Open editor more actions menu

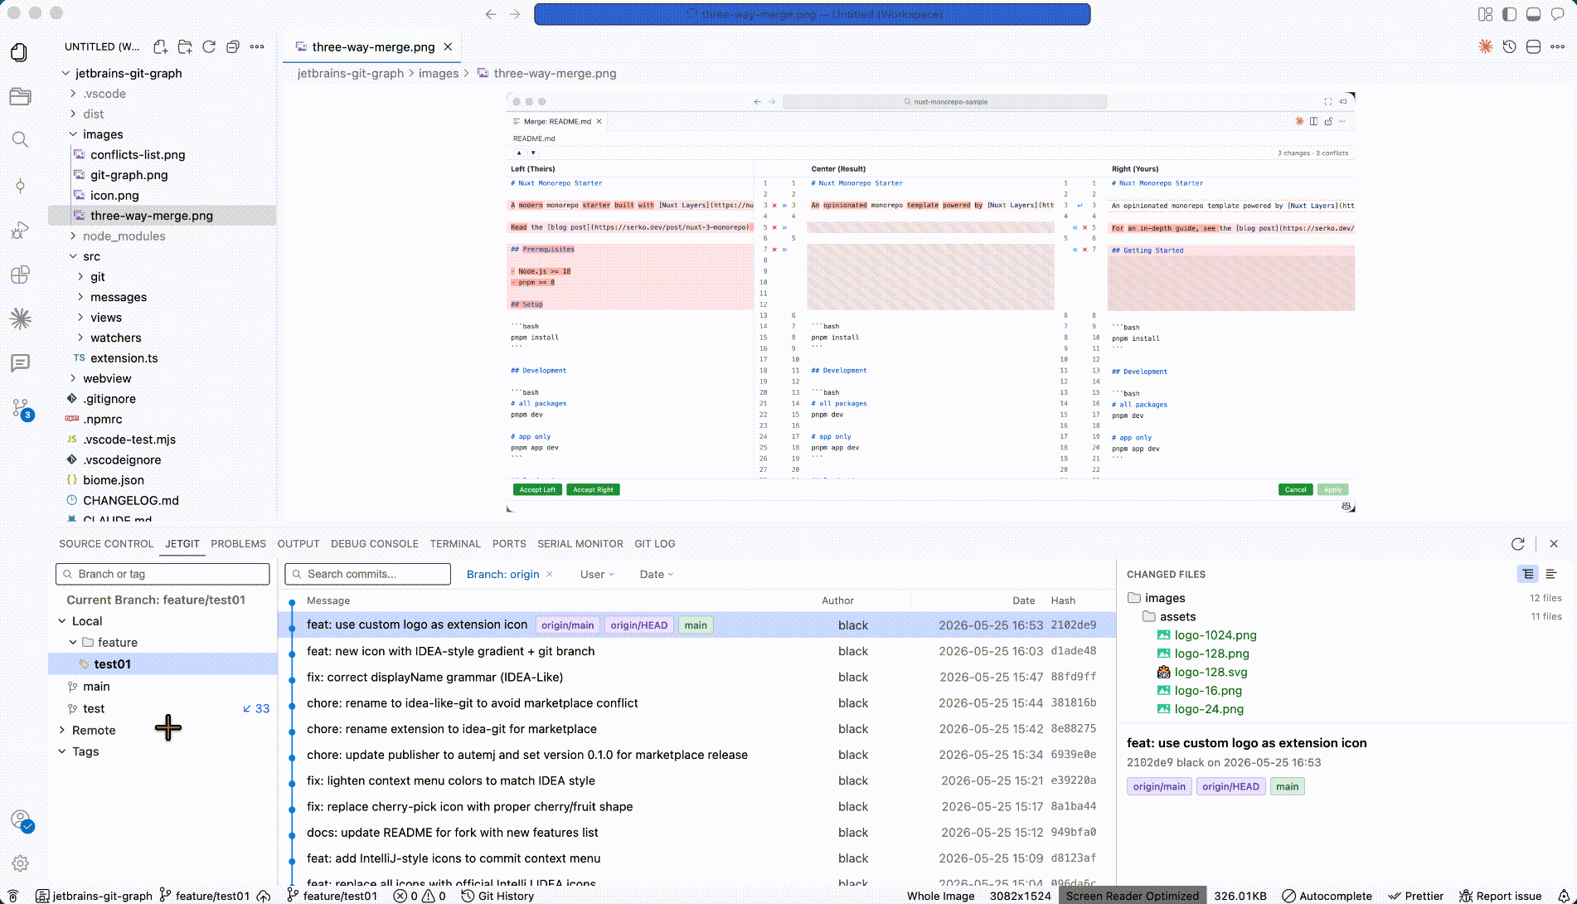coord(1558,47)
